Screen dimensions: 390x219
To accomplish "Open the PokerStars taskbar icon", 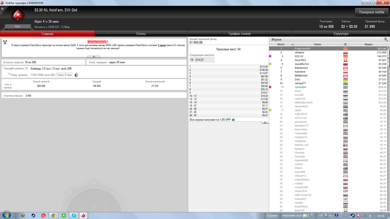I will pyautogui.click(x=84, y=216).
